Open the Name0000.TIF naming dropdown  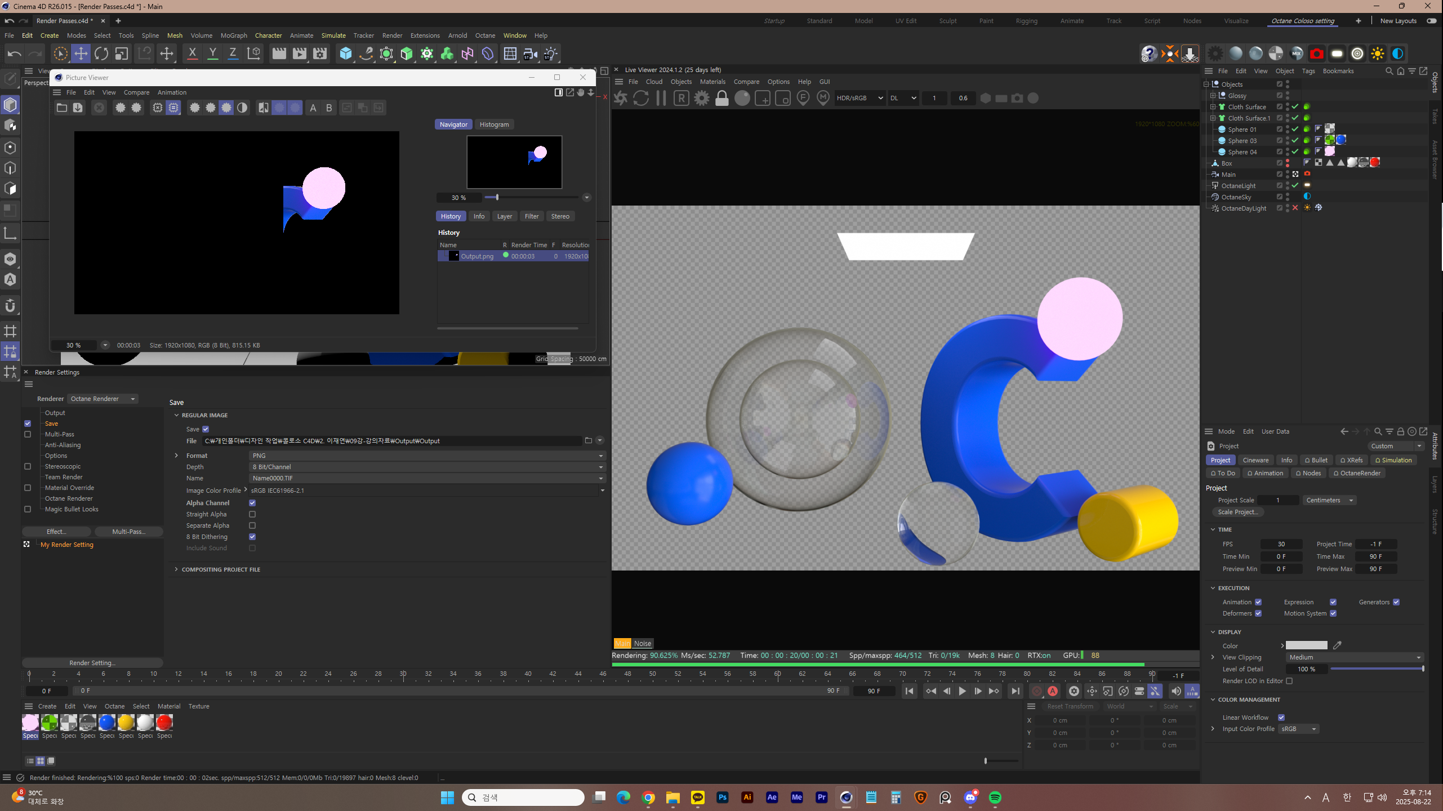427,478
